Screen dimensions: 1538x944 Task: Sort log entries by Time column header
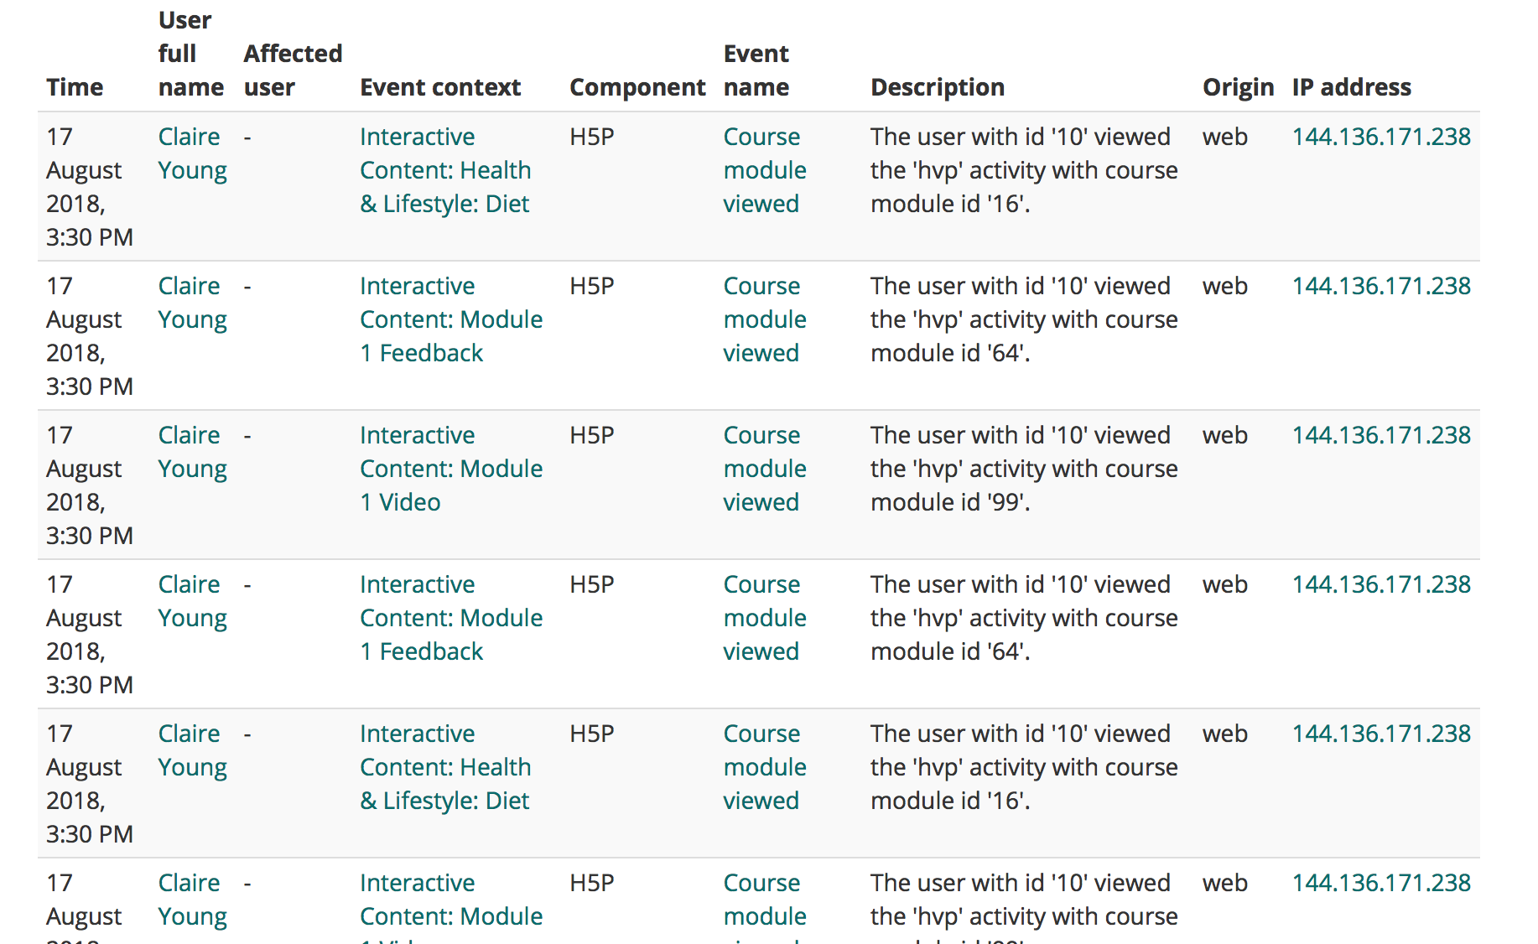click(75, 86)
